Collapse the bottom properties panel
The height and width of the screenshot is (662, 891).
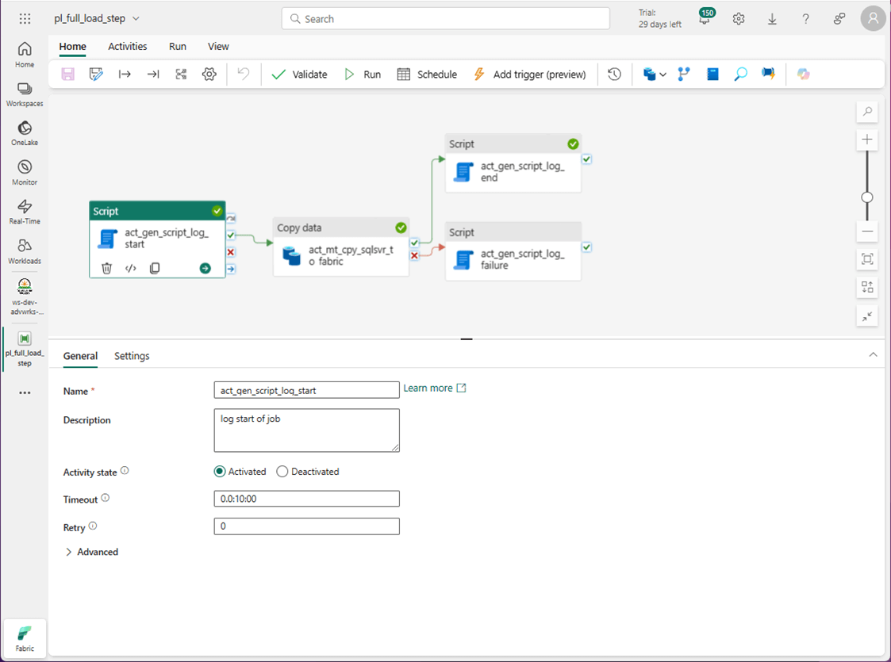[873, 355]
